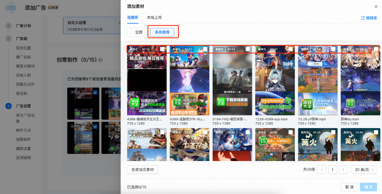Select 广告计划 in the sidebar

[x=23, y=26]
